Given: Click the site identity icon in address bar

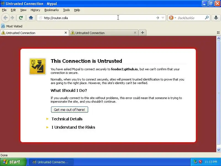Looking at the screenshot, I should click(40, 18).
